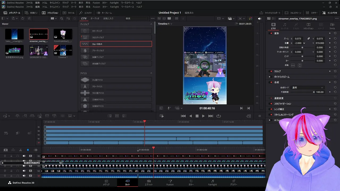Open the エディット page tab
The width and height of the screenshot is (340, 191).
(149, 183)
